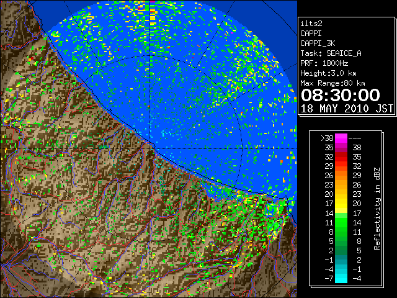Pick the yellow 17–20 dBZ swatch

point(341,204)
